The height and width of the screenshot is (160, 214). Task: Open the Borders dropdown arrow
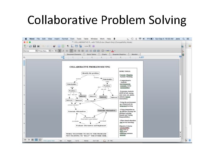[x=105, y=51]
